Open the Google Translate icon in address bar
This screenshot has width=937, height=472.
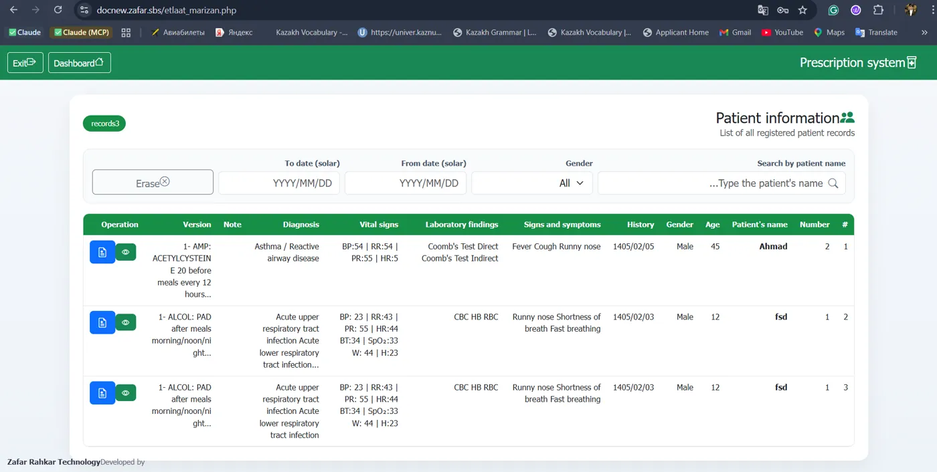[763, 10]
